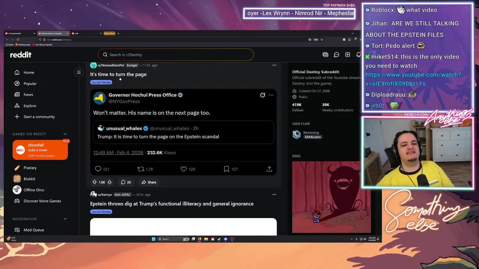479x269 pixels.
Task: Open the post about Epstein throwing a dig at Trump
Action: click(x=172, y=204)
